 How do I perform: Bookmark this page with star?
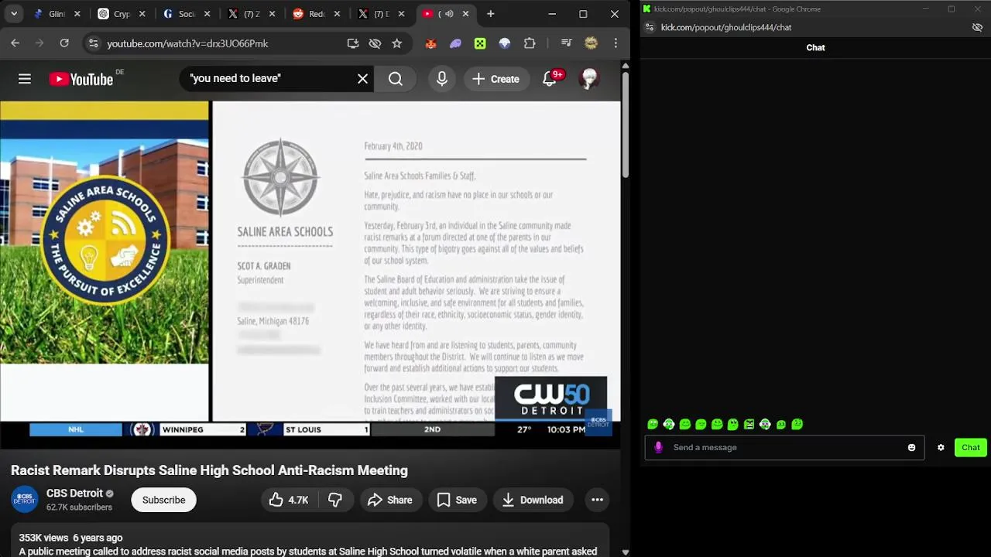(x=397, y=43)
